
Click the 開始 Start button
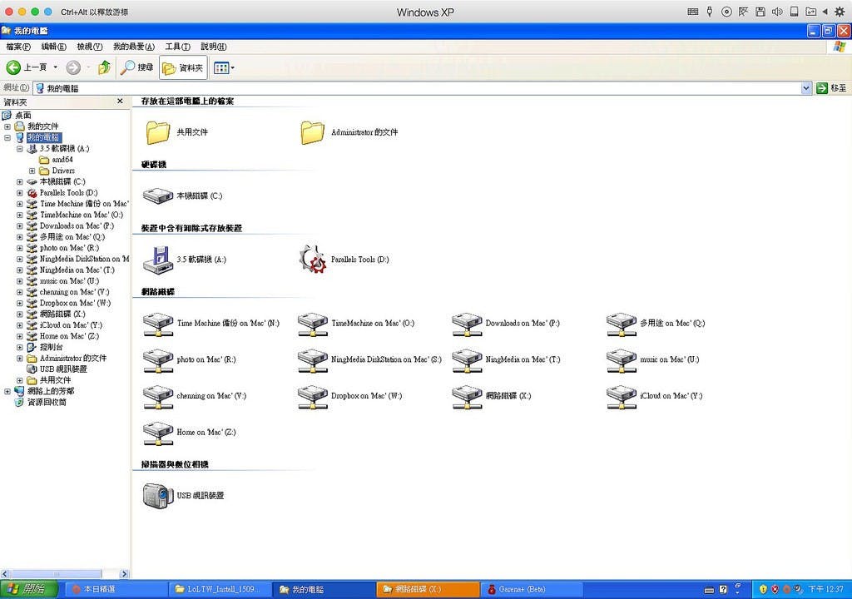(x=28, y=589)
